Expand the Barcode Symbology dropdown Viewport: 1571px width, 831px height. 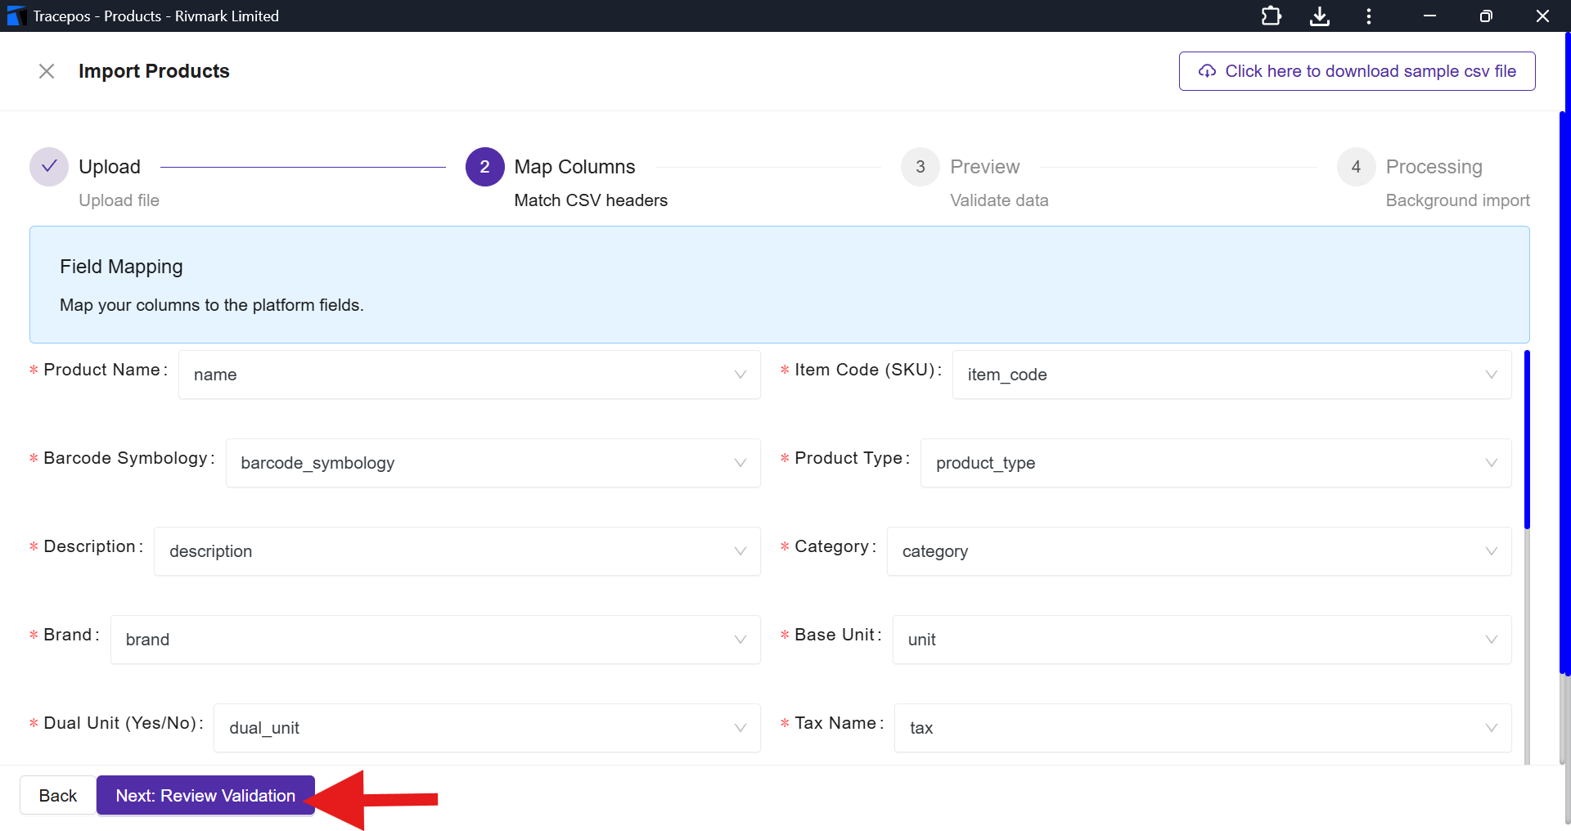click(493, 463)
